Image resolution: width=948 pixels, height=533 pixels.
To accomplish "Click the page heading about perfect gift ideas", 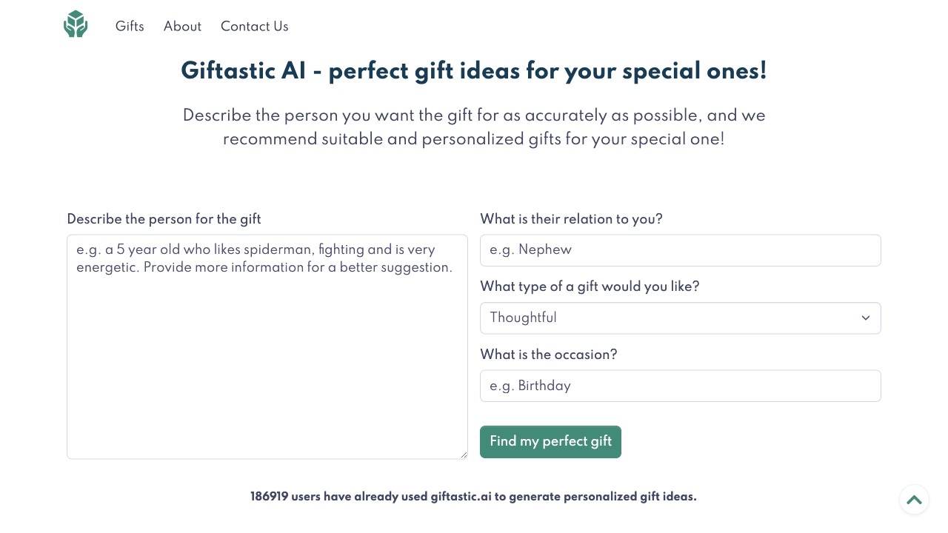I will coord(474,71).
